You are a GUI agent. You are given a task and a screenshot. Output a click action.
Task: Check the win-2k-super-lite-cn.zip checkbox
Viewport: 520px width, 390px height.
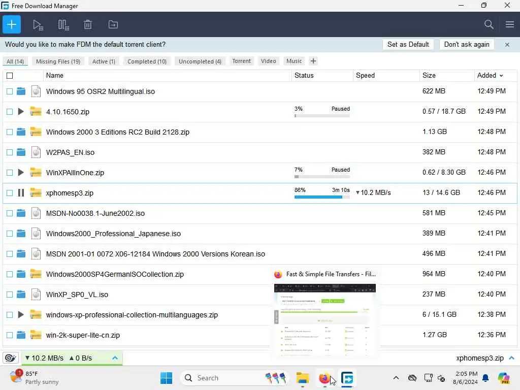point(10,335)
